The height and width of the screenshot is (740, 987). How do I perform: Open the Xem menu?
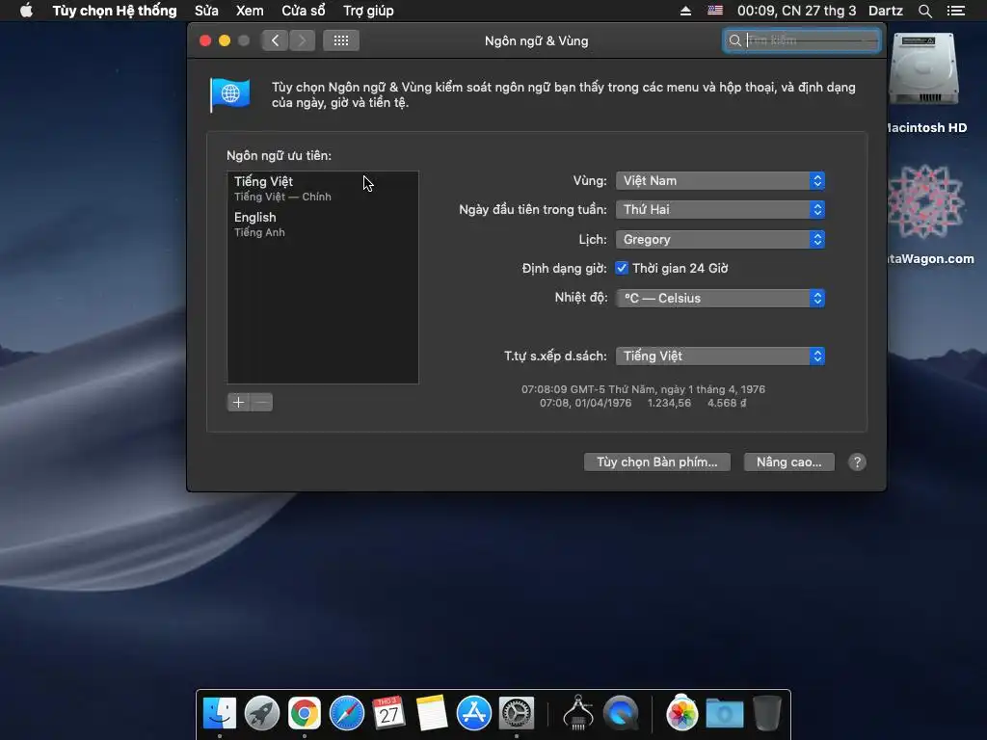pos(250,11)
